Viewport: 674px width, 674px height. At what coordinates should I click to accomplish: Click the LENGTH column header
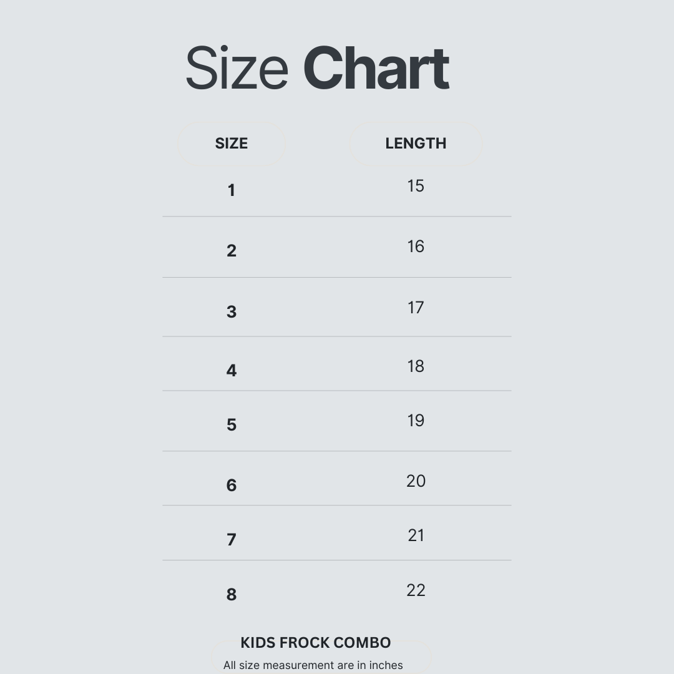click(416, 144)
